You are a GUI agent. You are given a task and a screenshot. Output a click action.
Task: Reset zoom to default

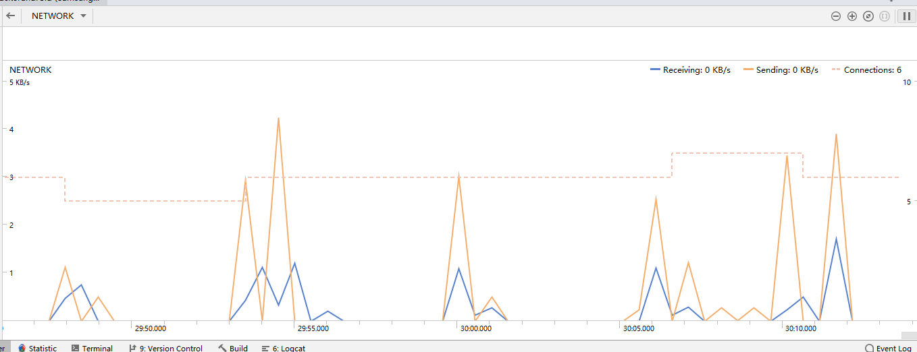[868, 16]
